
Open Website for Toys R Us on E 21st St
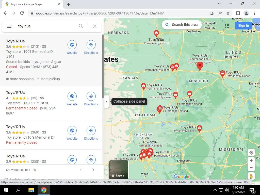(72, 99)
